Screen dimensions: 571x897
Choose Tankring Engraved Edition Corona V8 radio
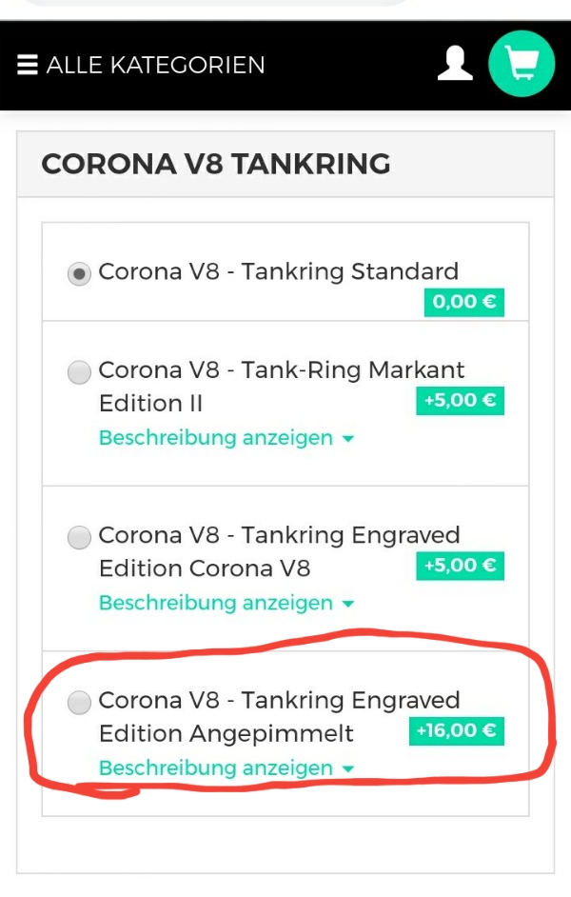pos(79,538)
